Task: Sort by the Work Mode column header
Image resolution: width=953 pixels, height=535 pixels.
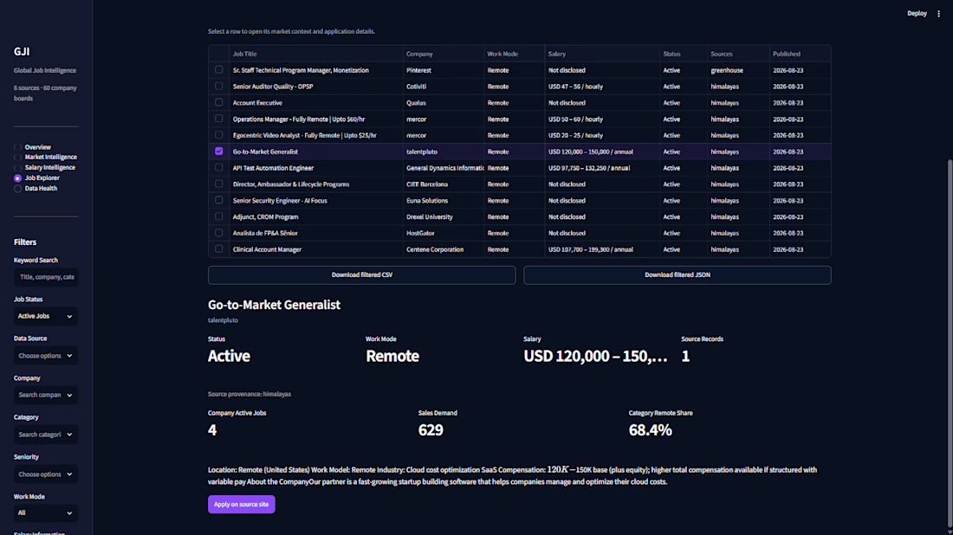Action: pyautogui.click(x=514, y=54)
